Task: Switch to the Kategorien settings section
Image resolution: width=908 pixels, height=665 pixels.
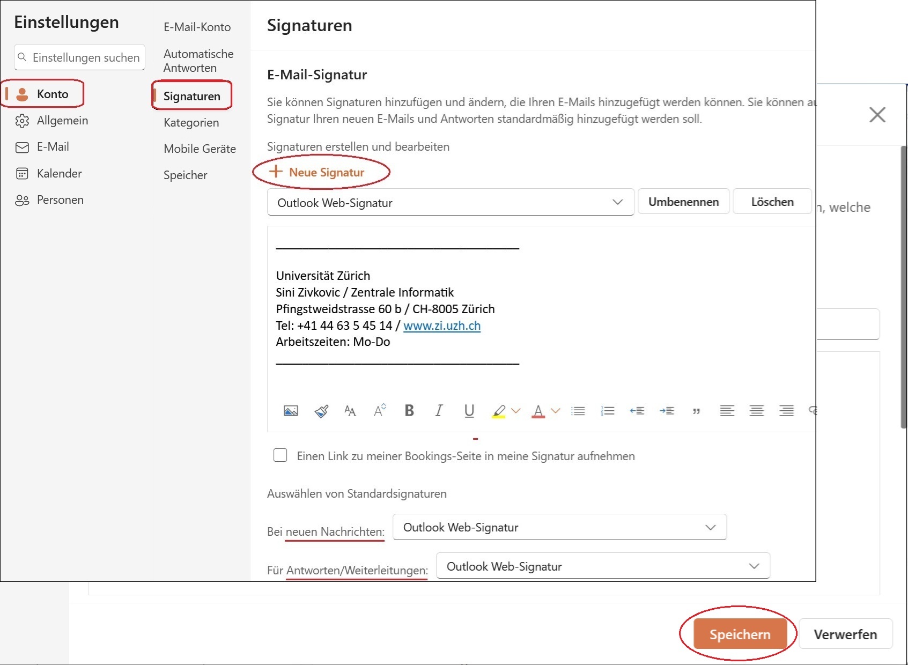Action: (191, 122)
